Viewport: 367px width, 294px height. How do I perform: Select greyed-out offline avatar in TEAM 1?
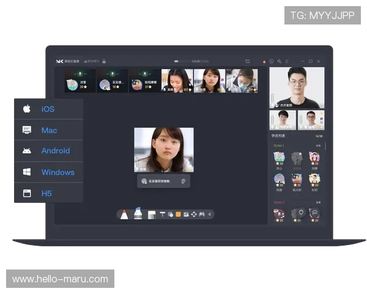297,158
